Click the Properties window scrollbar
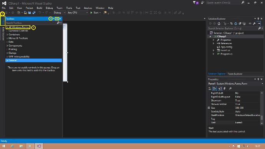The height and width of the screenshot is (149, 265). pyautogui.click(x=262, y=118)
